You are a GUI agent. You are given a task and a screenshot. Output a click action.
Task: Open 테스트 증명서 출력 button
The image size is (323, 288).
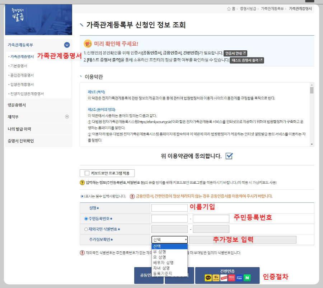[247, 60]
